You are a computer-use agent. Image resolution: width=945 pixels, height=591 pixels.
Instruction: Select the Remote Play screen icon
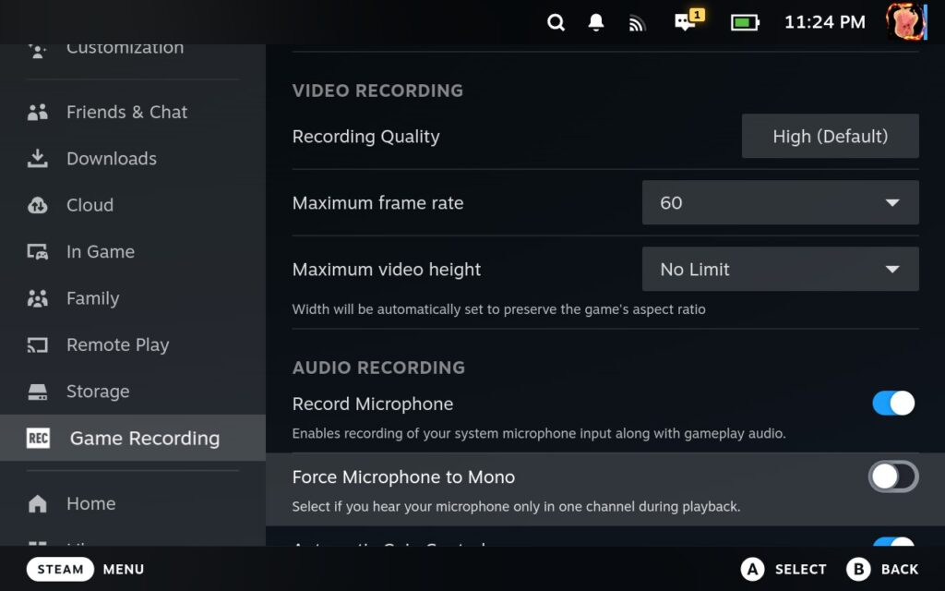coord(37,344)
